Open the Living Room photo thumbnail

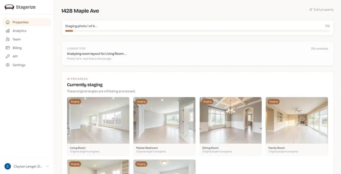point(98,120)
